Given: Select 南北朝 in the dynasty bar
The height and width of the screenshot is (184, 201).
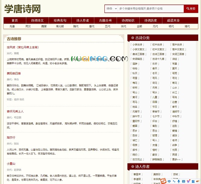Looking at the screenshot, I should [x=60, y=26].
